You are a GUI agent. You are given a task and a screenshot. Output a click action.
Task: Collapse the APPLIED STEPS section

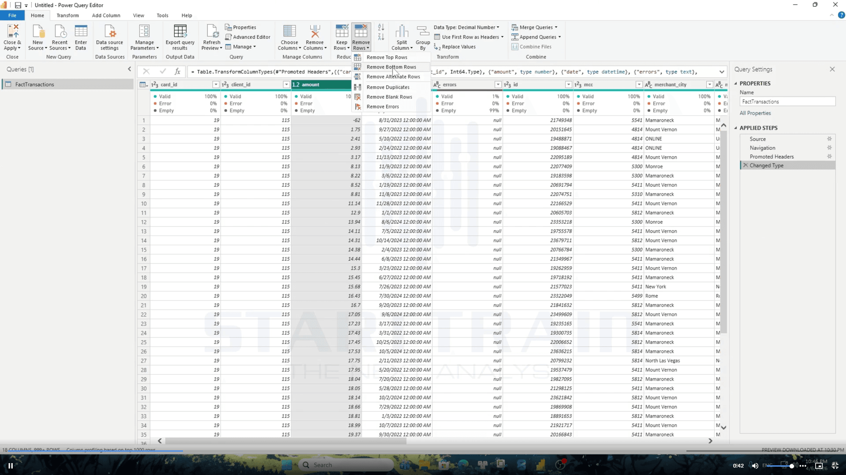tap(736, 128)
